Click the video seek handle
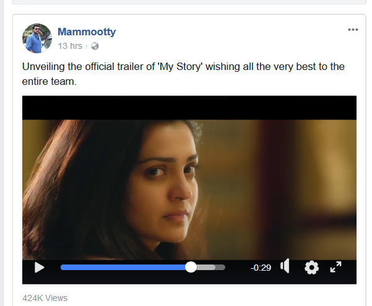The height and width of the screenshot is (306, 372). 191,267
